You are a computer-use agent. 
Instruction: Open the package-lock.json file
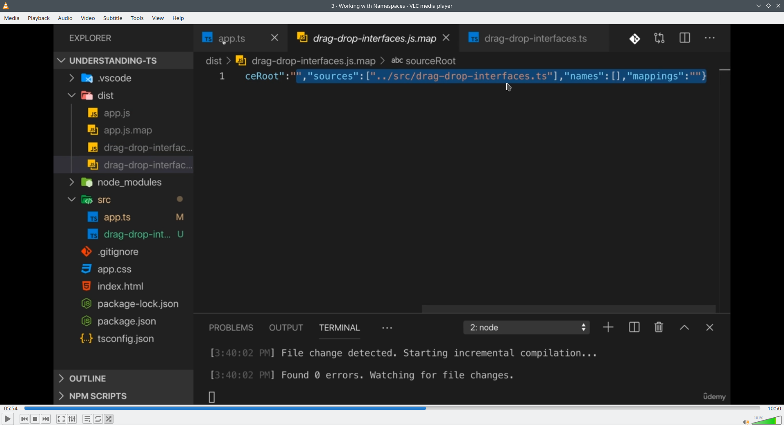point(123,304)
